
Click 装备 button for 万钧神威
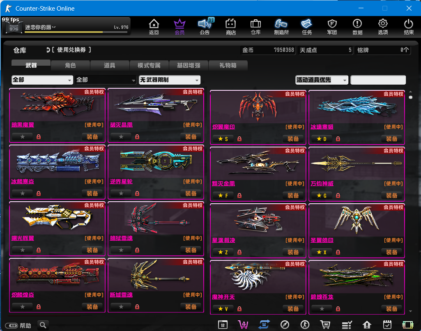tap(392, 195)
